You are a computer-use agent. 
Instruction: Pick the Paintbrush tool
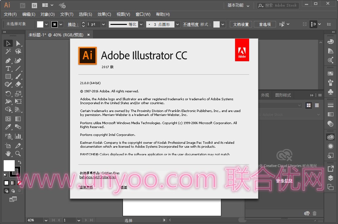18,76
